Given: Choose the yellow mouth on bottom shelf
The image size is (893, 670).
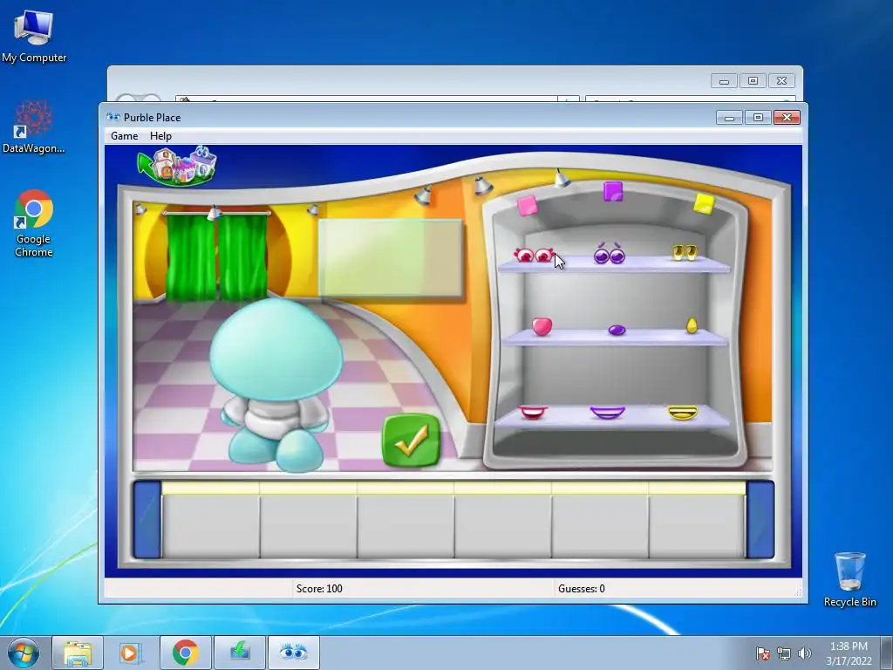Looking at the screenshot, I should [x=682, y=412].
